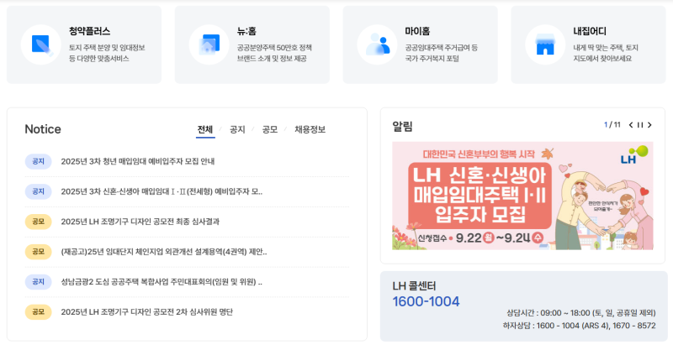The image size is (673, 350).
Task: Open 조명기구 디자인 공모전 최종 심사결과
Action: [x=140, y=222]
